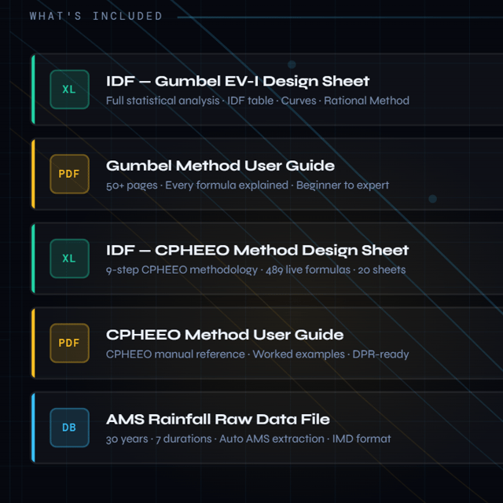The image size is (503, 503).
Task: Select IDF — CPHEEO Method Design Sheet heading
Action: [257, 250]
